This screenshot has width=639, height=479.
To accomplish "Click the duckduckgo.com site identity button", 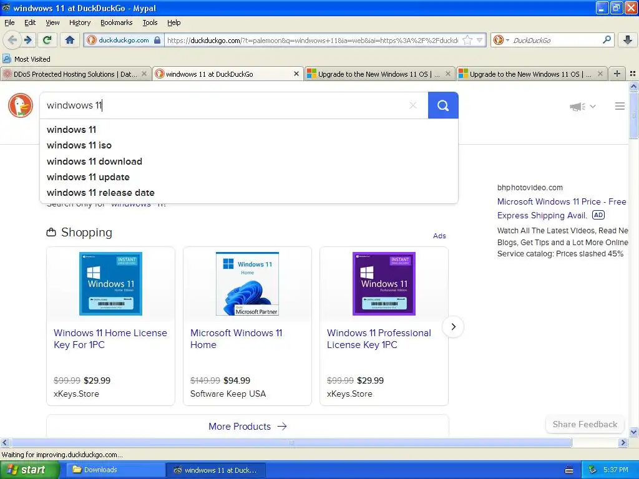I will 124,40.
